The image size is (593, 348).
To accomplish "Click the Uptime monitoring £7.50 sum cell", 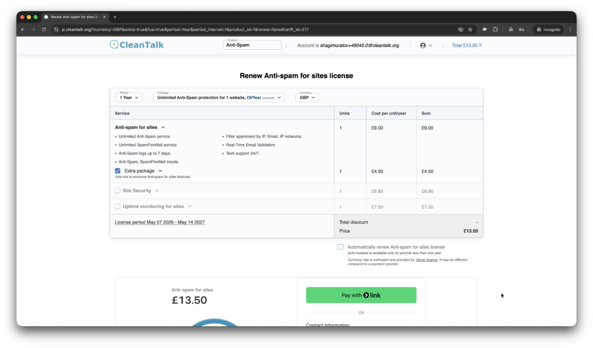I will coord(427,207).
